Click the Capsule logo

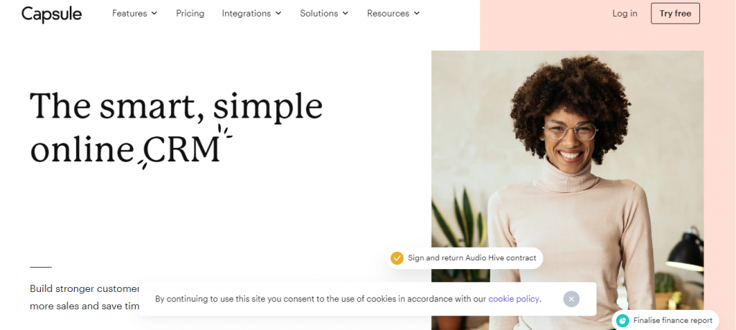pyautogui.click(x=52, y=14)
